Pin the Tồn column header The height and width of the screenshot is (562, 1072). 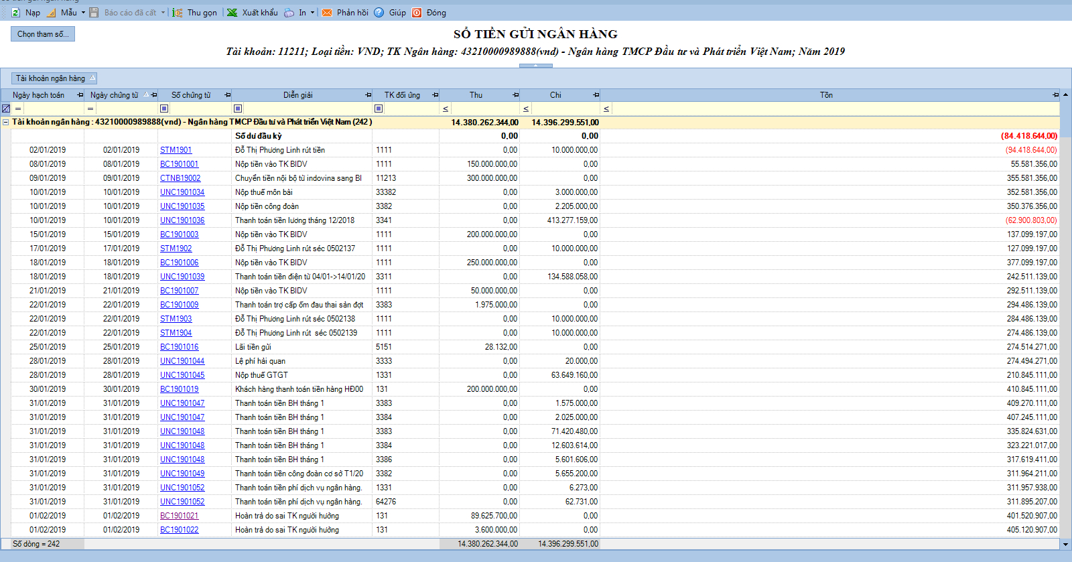coord(1055,95)
